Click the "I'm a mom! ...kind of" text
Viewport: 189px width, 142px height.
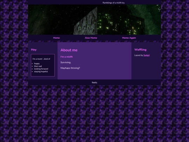click(41, 59)
